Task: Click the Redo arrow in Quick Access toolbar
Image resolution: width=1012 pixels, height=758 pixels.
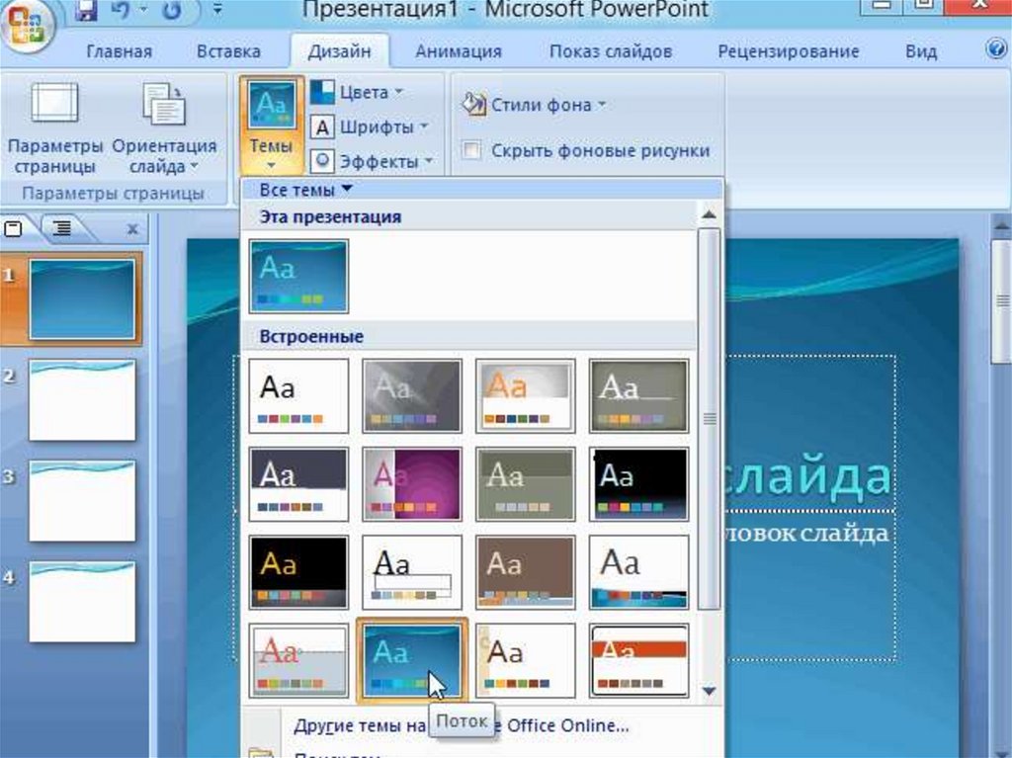Action: coord(171,10)
